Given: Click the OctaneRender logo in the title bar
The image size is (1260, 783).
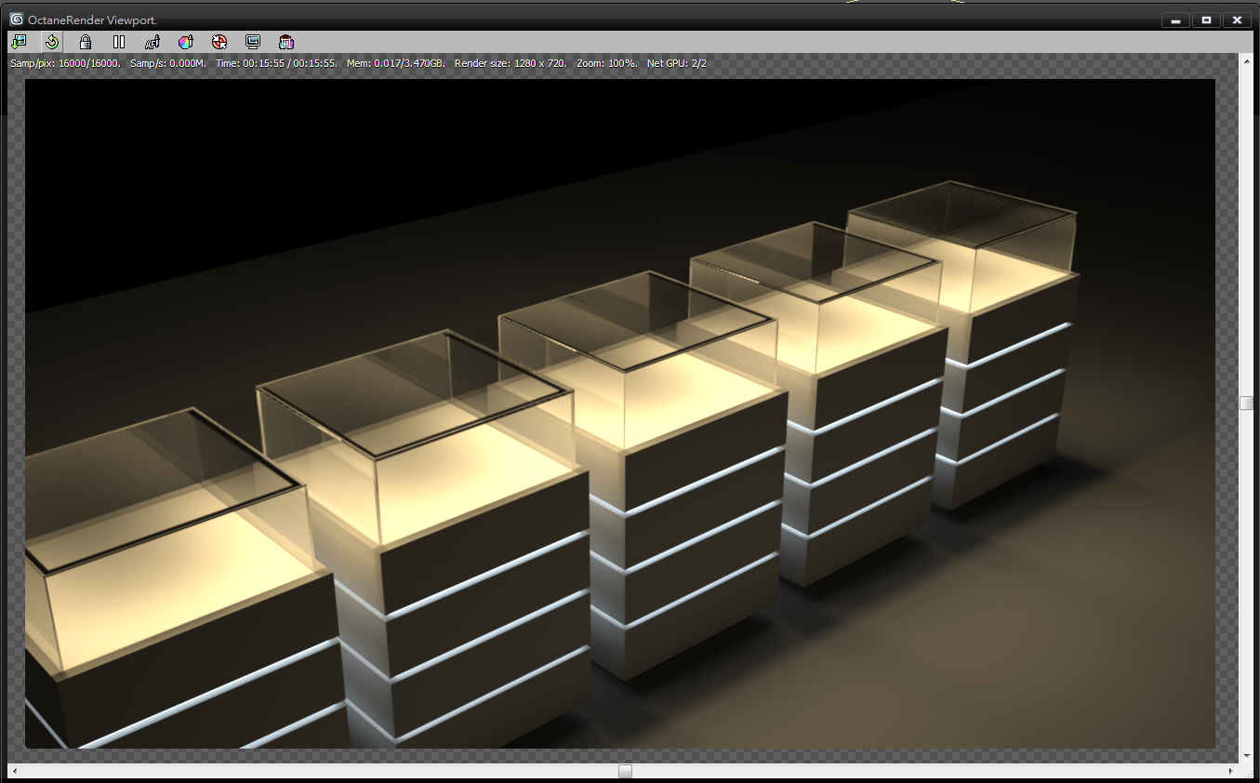Looking at the screenshot, I should pyautogui.click(x=17, y=19).
